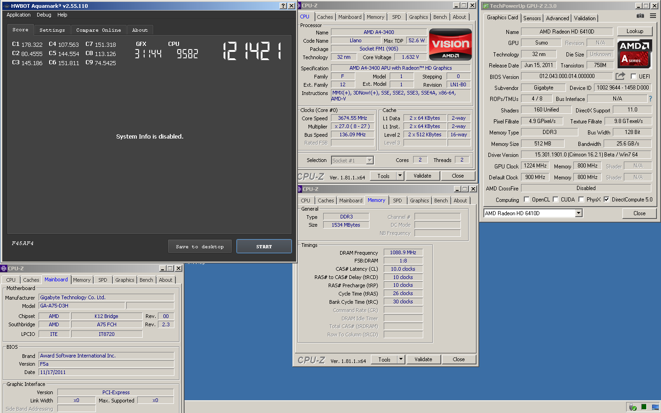Image resolution: width=661 pixels, height=413 pixels.
Task: Toggle the PhysX computing checkbox
Action: [x=581, y=200]
